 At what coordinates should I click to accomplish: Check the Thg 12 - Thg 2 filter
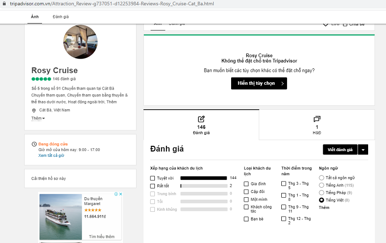pos(284,218)
